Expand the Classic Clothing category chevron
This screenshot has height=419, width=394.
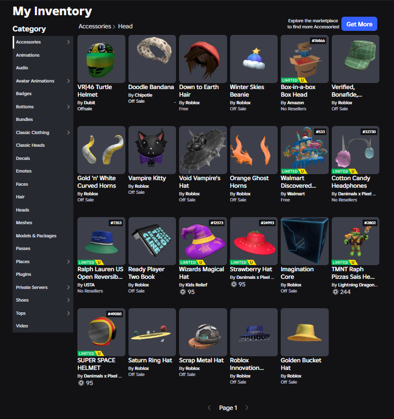coord(68,133)
